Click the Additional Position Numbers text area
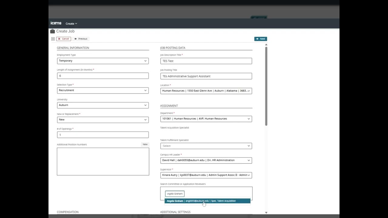The image size is (388, 218). click(x=103, y=161)
